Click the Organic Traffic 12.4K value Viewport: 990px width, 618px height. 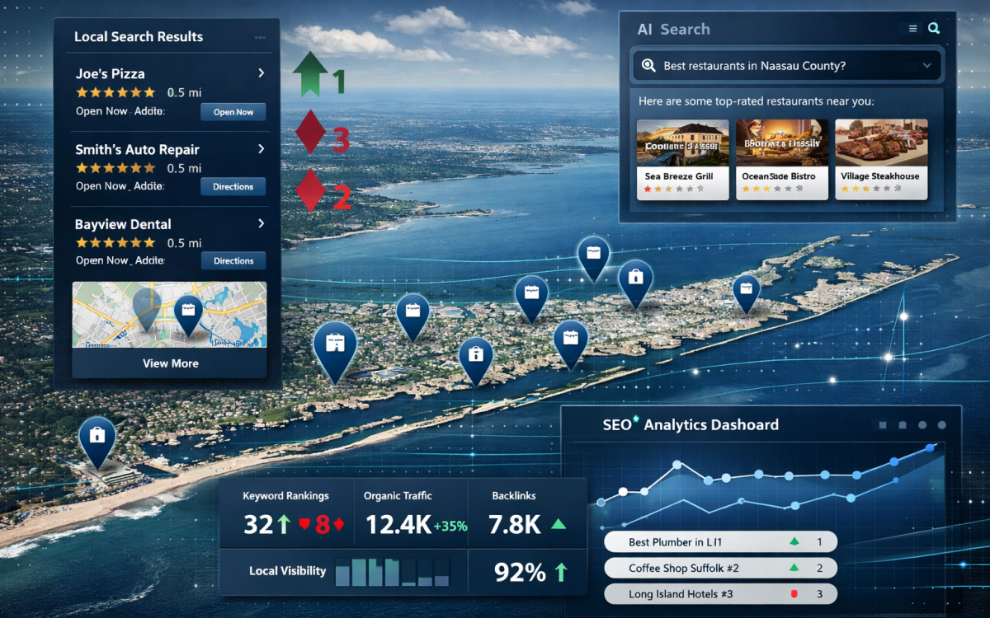click(x=398, y=524)
